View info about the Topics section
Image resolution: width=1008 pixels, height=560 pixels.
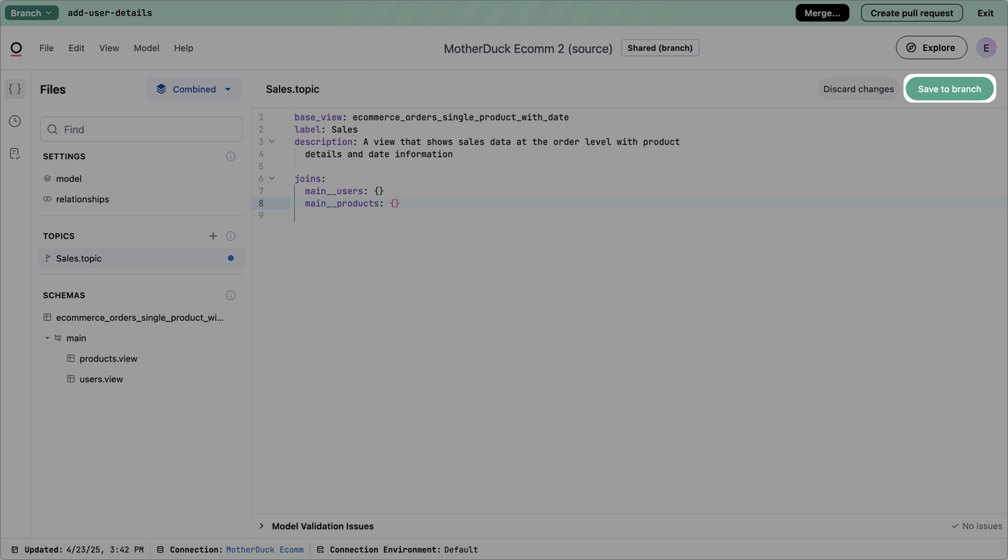point(230,236)
